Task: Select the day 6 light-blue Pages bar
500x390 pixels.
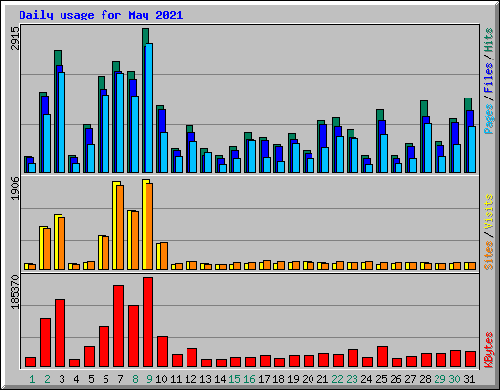Action: coord(105,134)
